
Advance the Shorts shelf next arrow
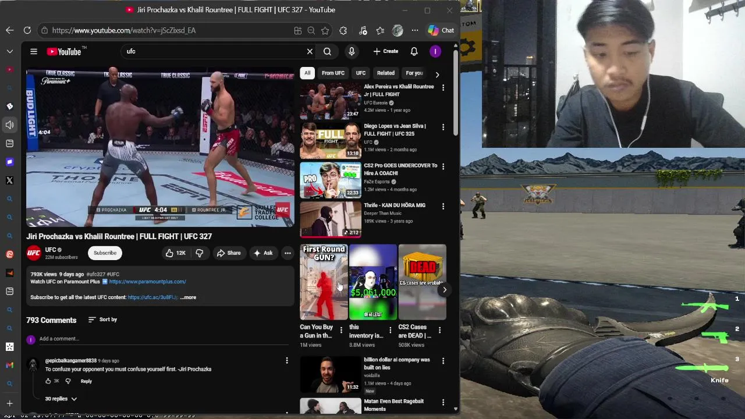tap(444, 290)
